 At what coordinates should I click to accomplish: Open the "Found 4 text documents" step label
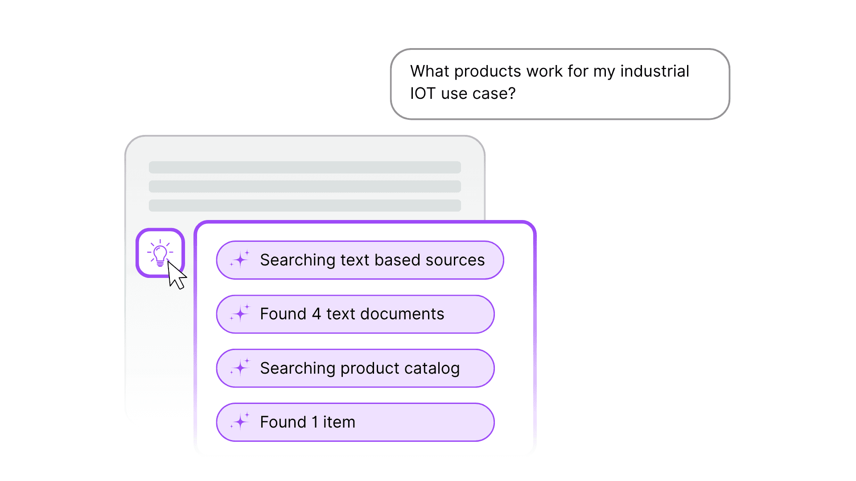click(x=352, y=314)
